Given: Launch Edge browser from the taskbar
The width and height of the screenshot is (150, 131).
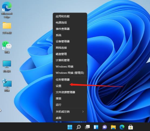Looking at the screenshot, I should [122, 127].
